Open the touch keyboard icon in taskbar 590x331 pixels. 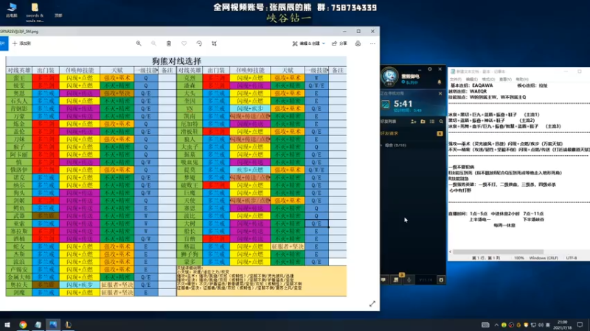click(x=485, y=325)
